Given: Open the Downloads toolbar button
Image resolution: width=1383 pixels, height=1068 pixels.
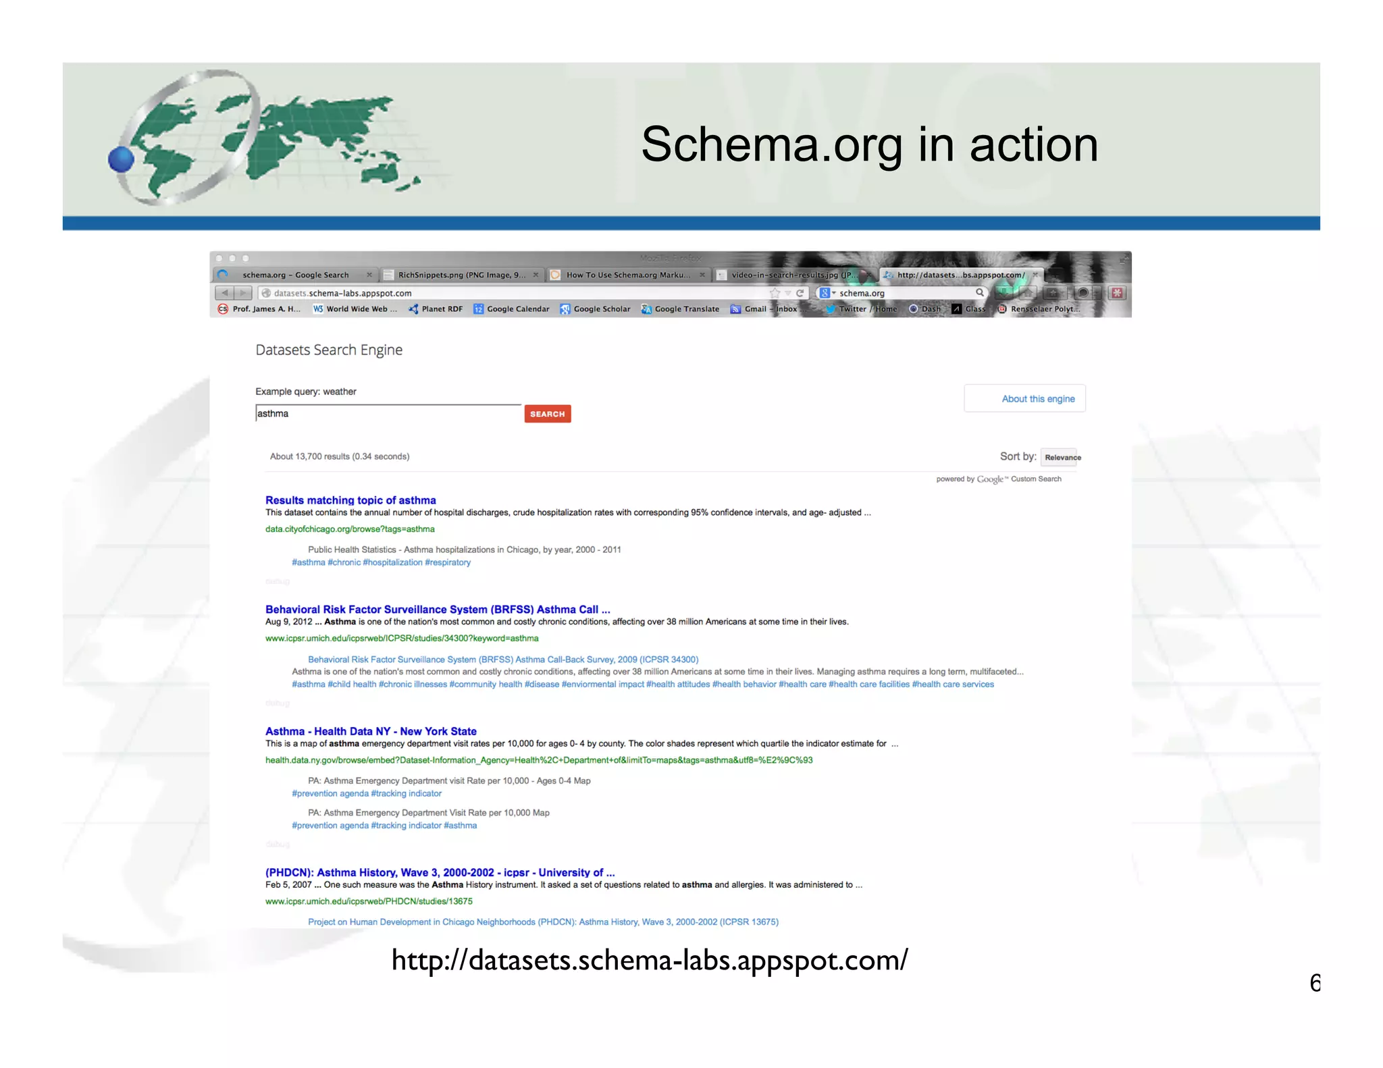Looking at the screenshot, I should click(1006, 293).
